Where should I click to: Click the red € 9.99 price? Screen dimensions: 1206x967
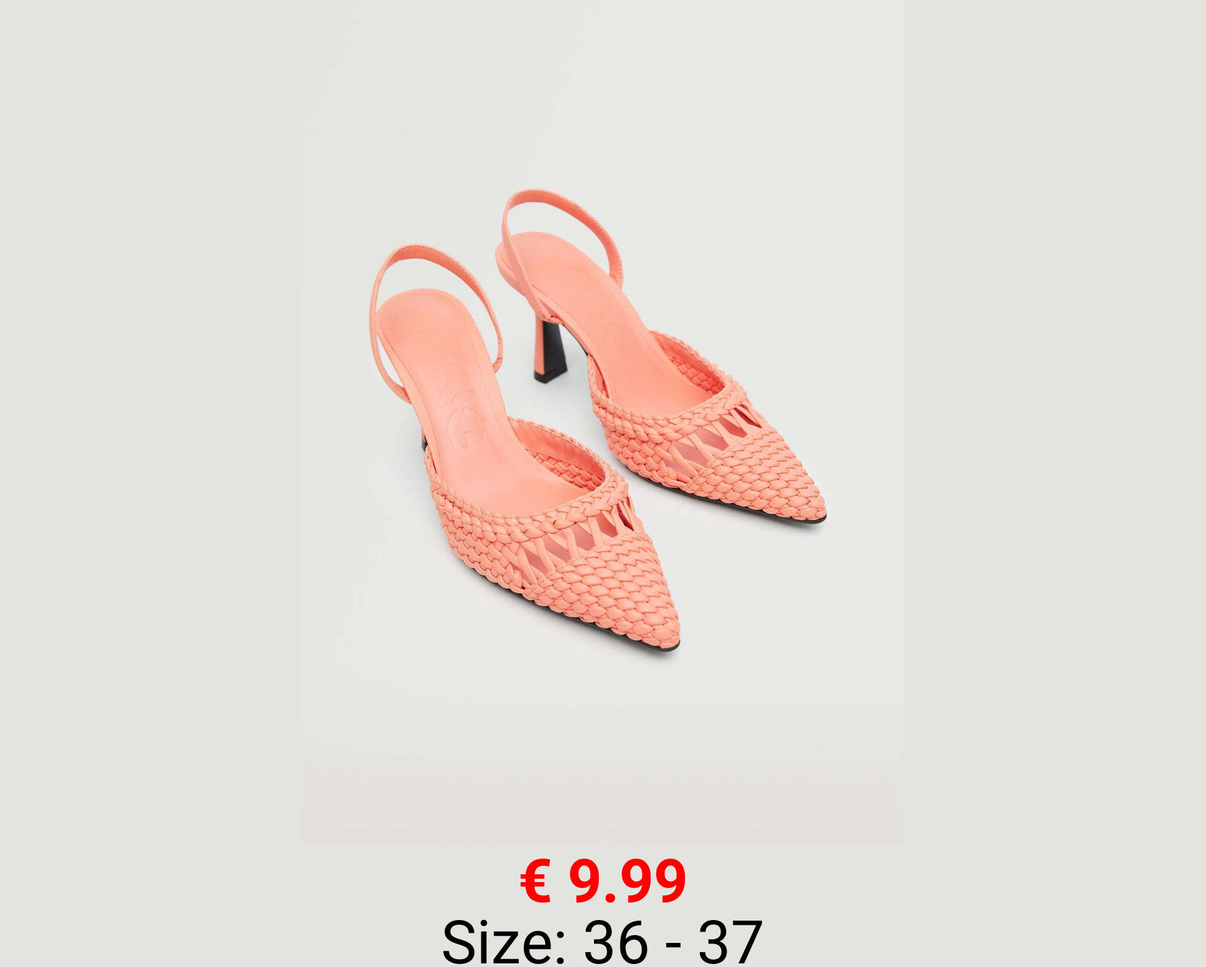point(603,881)
